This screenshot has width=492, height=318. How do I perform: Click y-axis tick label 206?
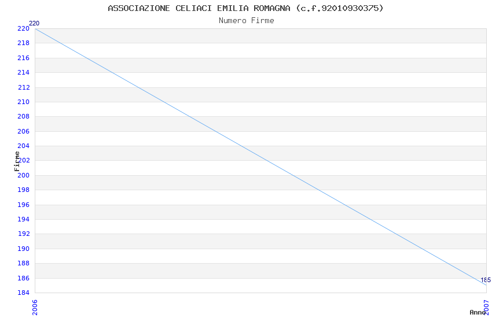(23, 131)
